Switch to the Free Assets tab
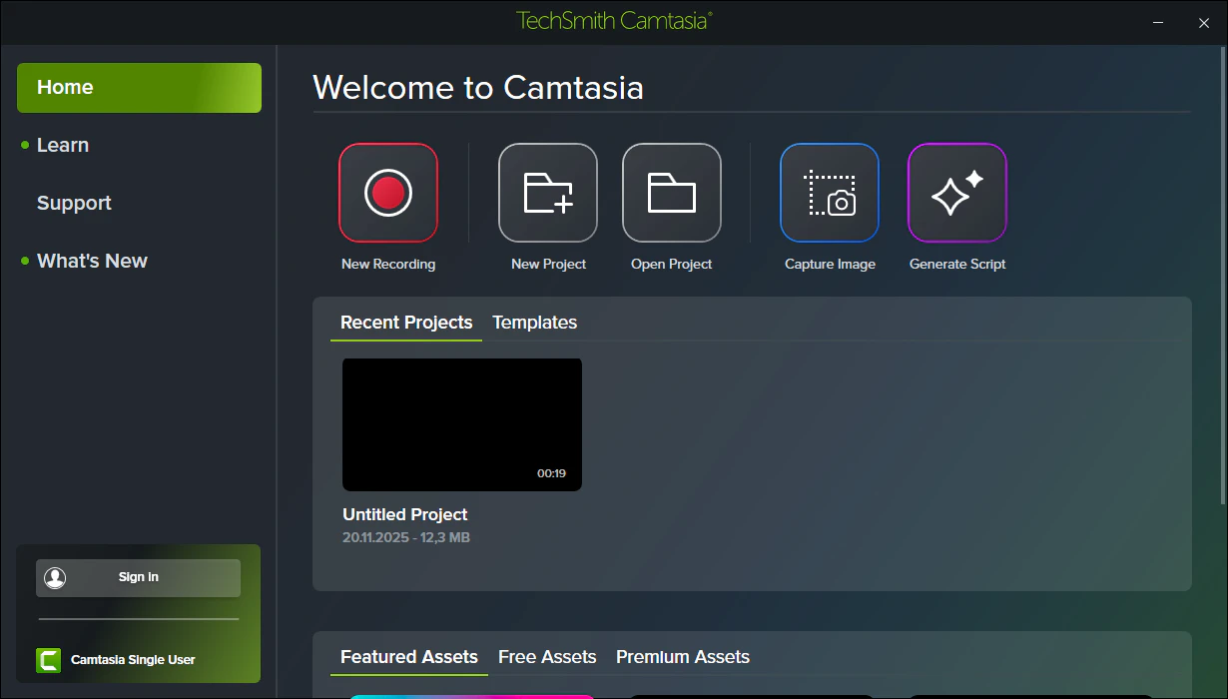The height and width of the screenshot is (699, 1228). 547,657
